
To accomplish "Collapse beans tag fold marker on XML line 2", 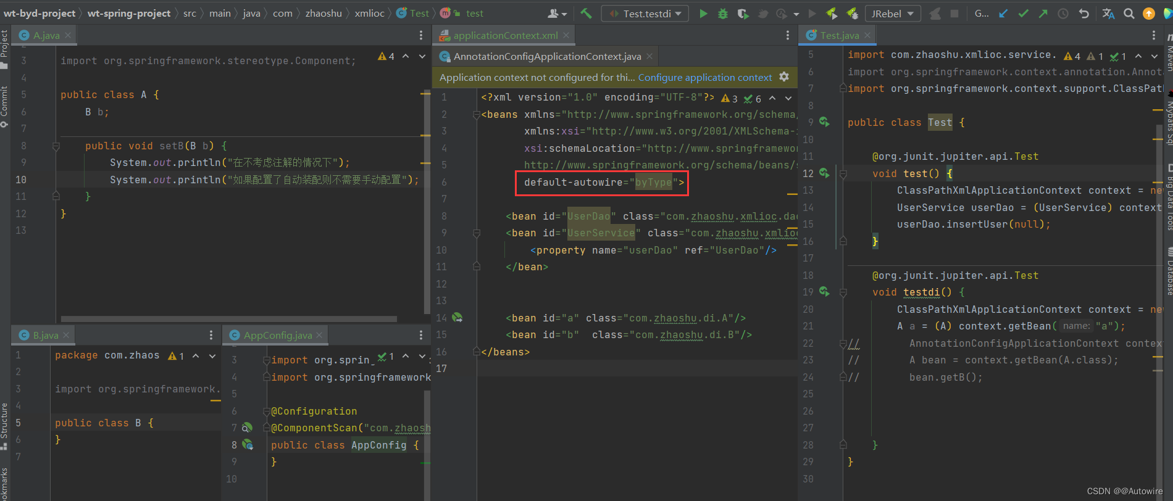I will (477, 115).
